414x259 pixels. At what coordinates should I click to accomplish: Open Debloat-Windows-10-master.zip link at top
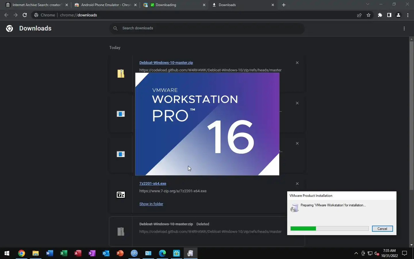coord(166,62)
